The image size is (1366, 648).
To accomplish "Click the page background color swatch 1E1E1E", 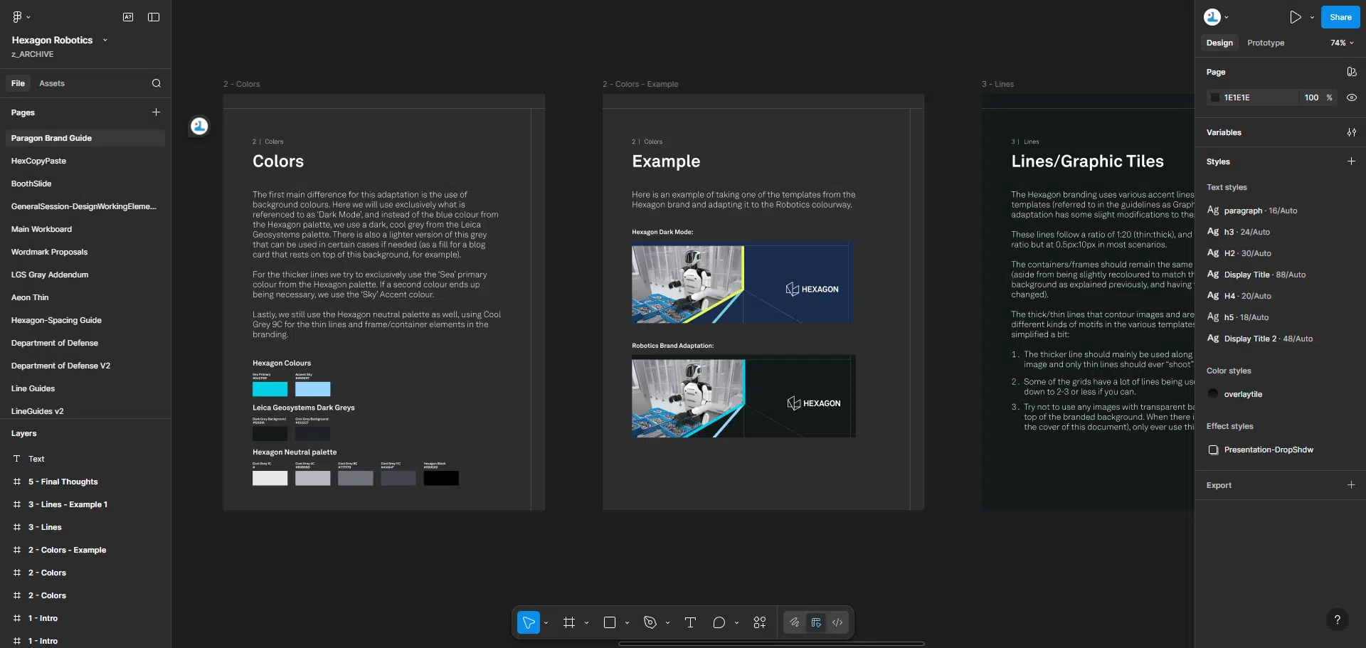I will (1215, 97).
